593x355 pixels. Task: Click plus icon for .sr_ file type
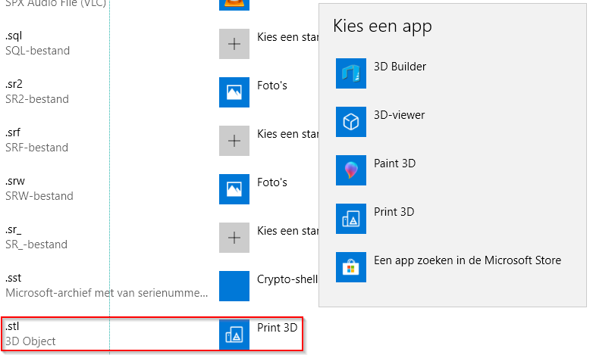[234, 238]
